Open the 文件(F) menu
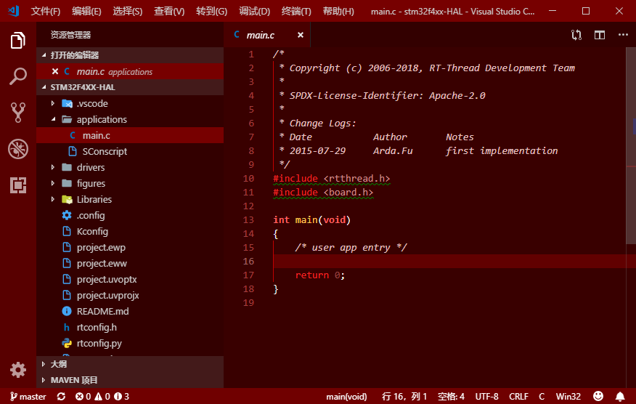The height and width of the screenshot is (404, 636). [46, 11]
